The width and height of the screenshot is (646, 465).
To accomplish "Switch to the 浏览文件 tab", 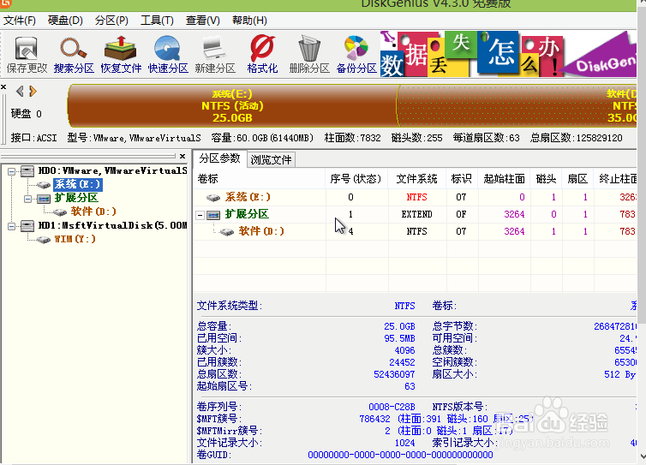I will (x=271, y=160).
